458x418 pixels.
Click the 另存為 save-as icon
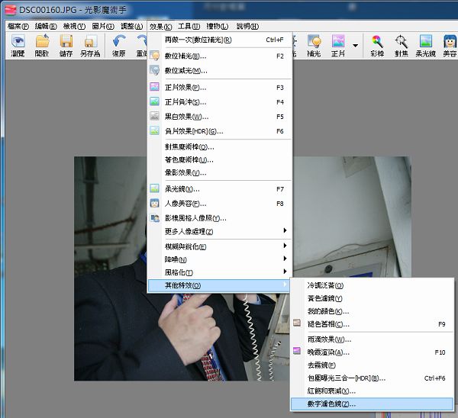[x=91, y=45]
